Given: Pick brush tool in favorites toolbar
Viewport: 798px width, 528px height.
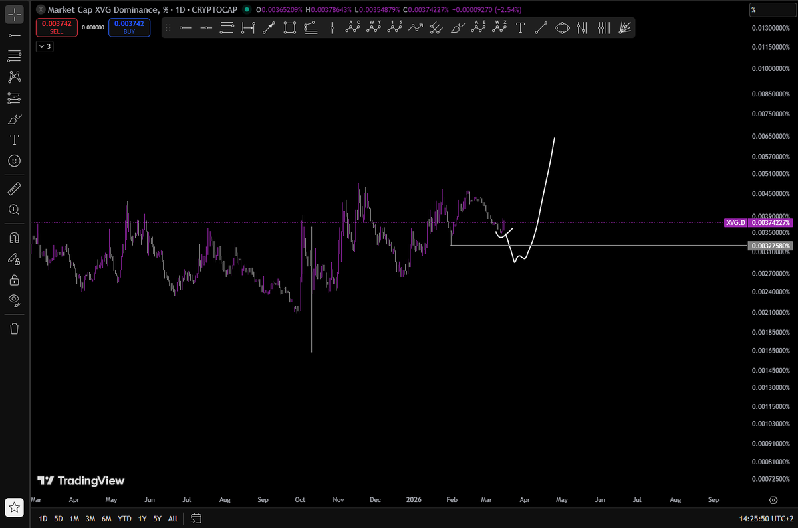Looking at the screenshot, I should coord(458,28).
